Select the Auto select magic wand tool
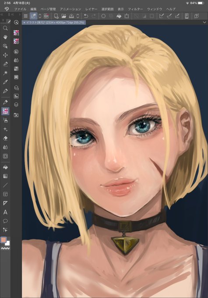The image size is (208, 298). (x=5, y=73)
